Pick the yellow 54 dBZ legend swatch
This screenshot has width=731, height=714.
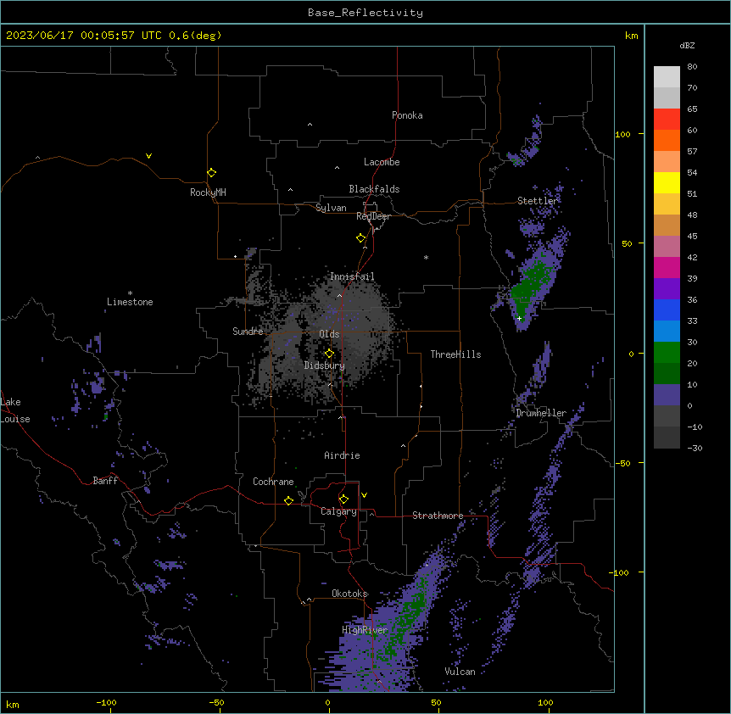point(667,182)
